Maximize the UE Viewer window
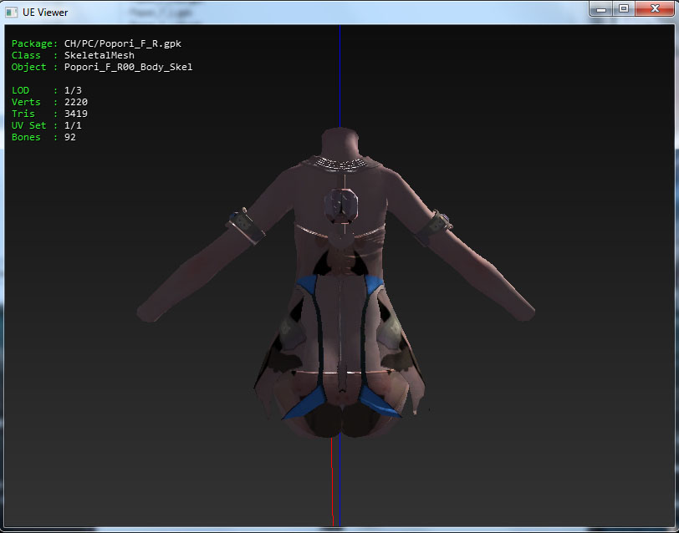 [x=623, y=8]
